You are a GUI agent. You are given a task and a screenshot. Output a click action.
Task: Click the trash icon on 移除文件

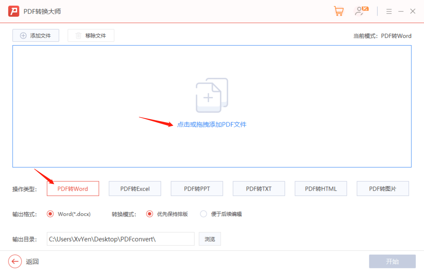click(x=78, y=36)
